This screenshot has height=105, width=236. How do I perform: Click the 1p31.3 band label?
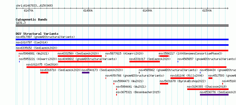(21, 23)
